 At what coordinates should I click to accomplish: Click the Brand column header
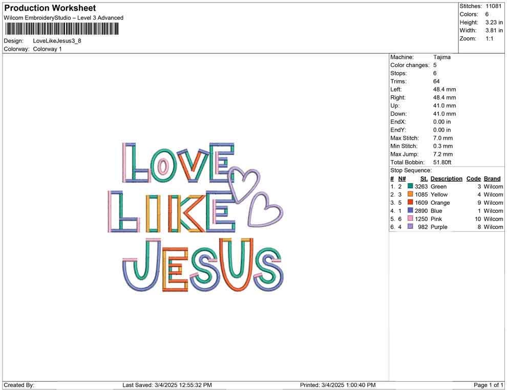tap(492, 178)
